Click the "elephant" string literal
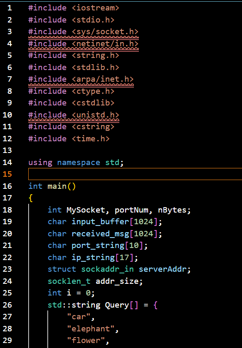This screenshot has width=242, height=348. [x=91, y=329]
